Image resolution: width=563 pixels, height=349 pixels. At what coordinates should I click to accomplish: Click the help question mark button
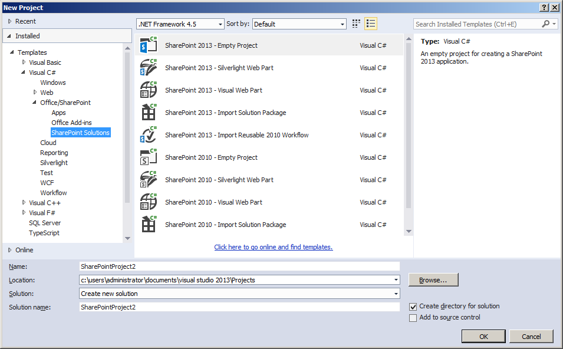coord(544,8)
